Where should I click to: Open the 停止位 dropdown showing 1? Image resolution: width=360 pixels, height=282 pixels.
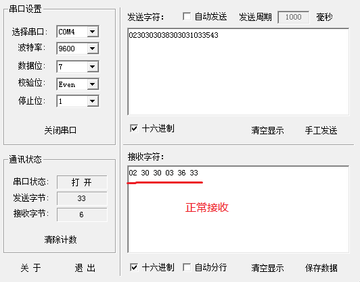click(78, 101)
